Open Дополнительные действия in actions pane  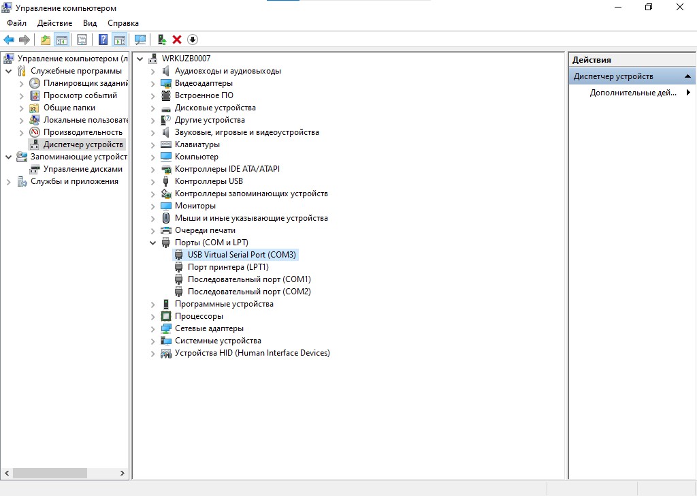pyautogui.click(x=633, y=93)
